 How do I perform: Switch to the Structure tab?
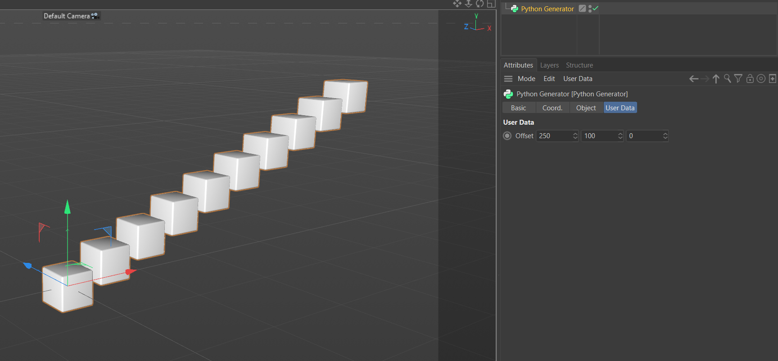coord(579,65)
